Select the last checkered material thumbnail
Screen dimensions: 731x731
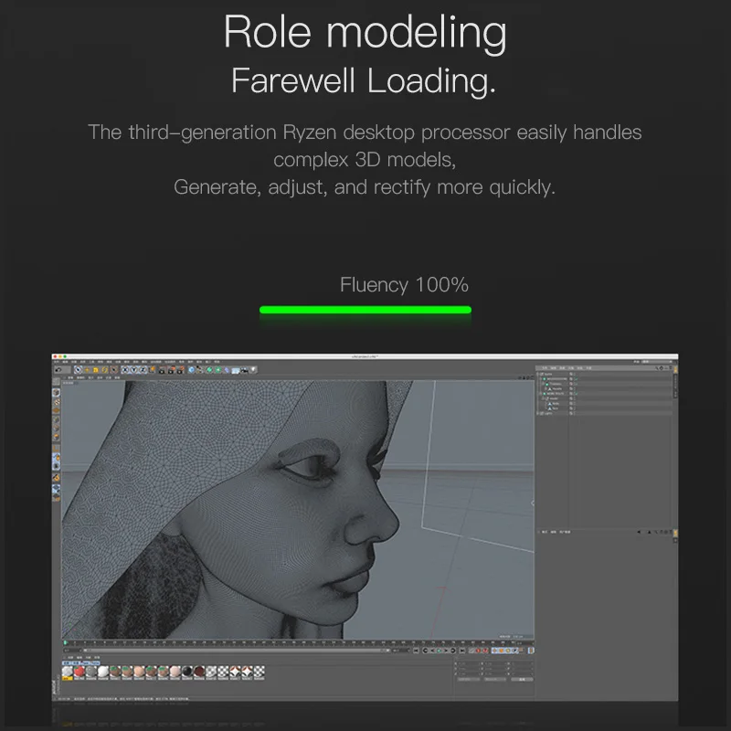260,672
